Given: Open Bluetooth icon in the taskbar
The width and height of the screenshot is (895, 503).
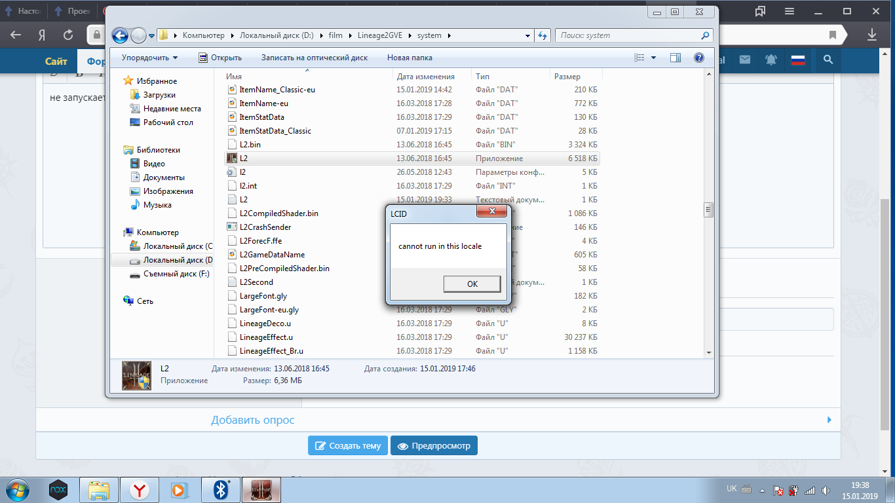Looking at the screenshot, I should coord(221,489).
